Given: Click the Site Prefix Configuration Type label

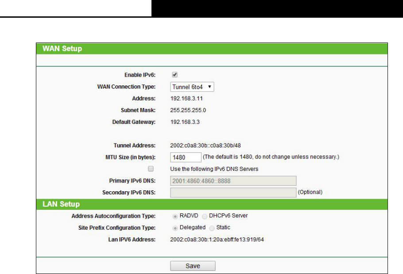Looking at the screenshot, I should (x=117, y=228).
